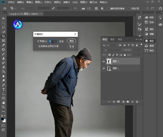163x137 pixels.
Task: Open the foreground color swatch
Action: [x=2, y=119]
